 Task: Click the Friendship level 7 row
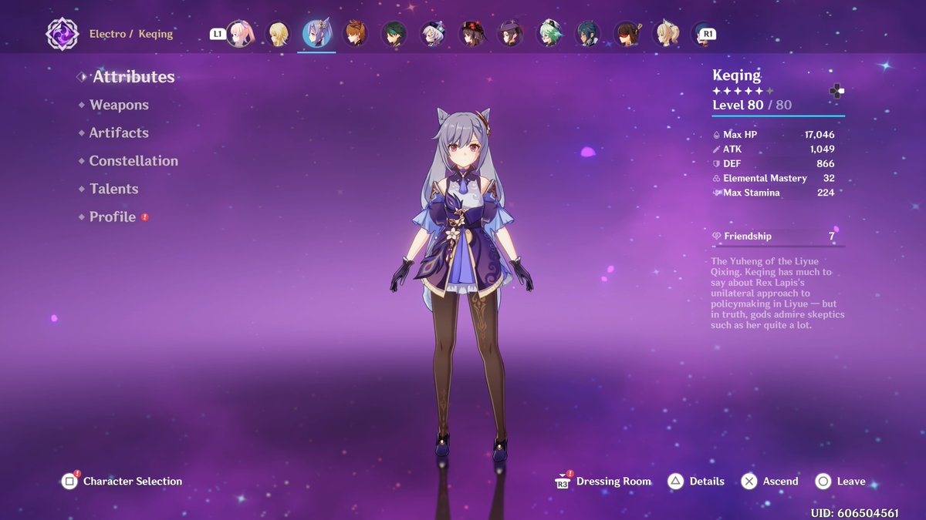coord(774,237)
